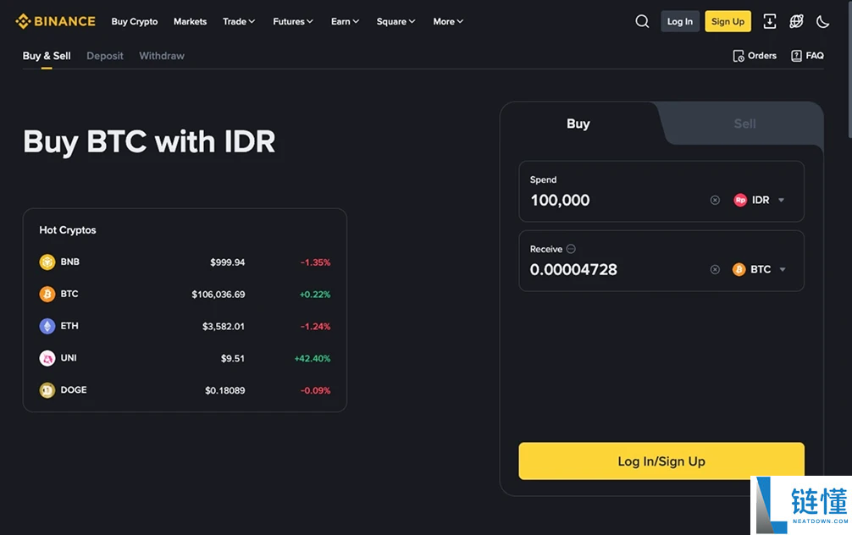This screenshot has height=535, width=852.
Task: Clear the Spend amount field
Action: coord(715,201)
